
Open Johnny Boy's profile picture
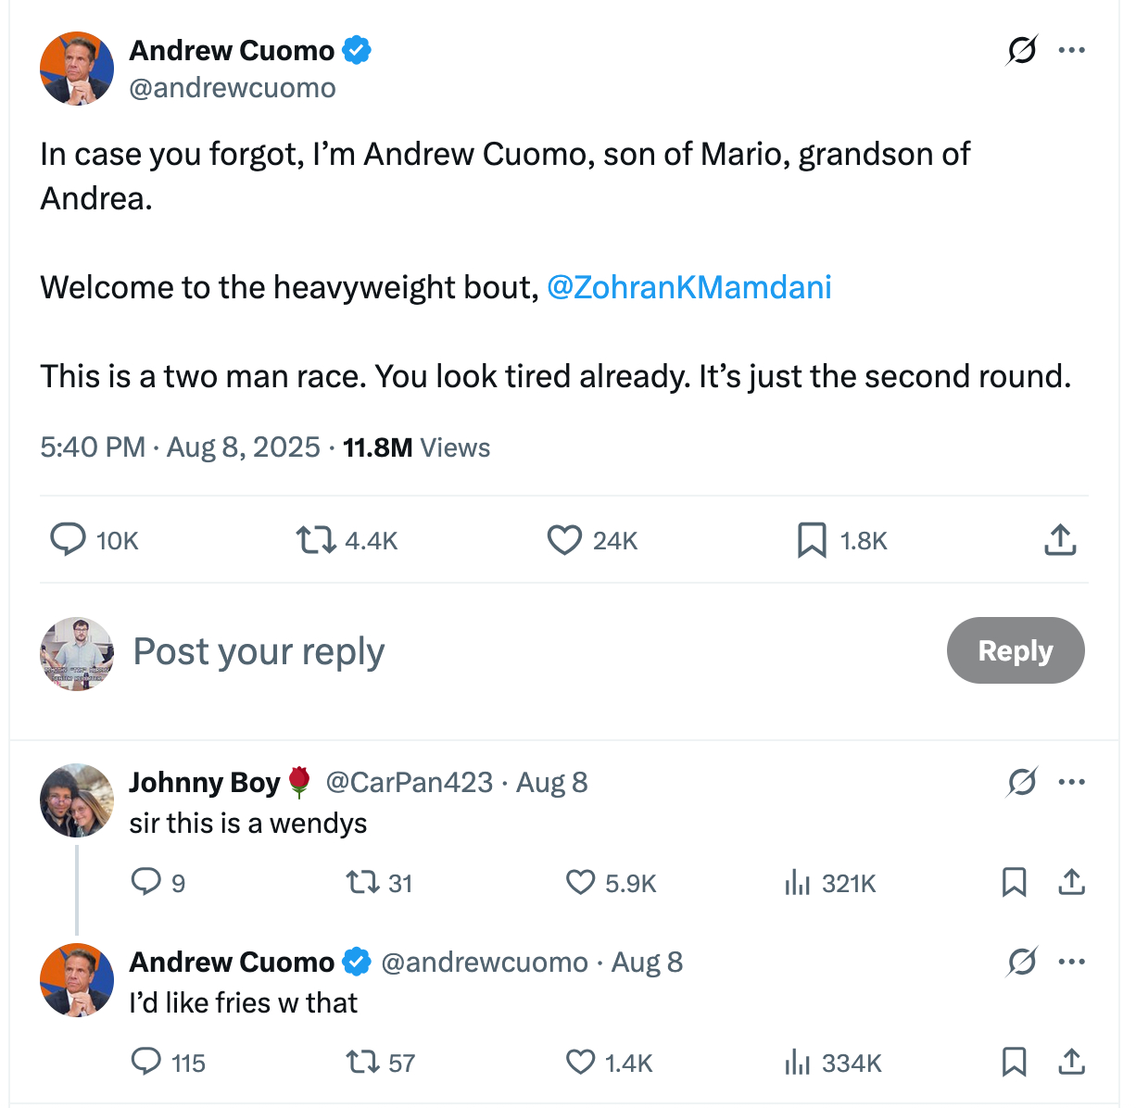[77, 800]
